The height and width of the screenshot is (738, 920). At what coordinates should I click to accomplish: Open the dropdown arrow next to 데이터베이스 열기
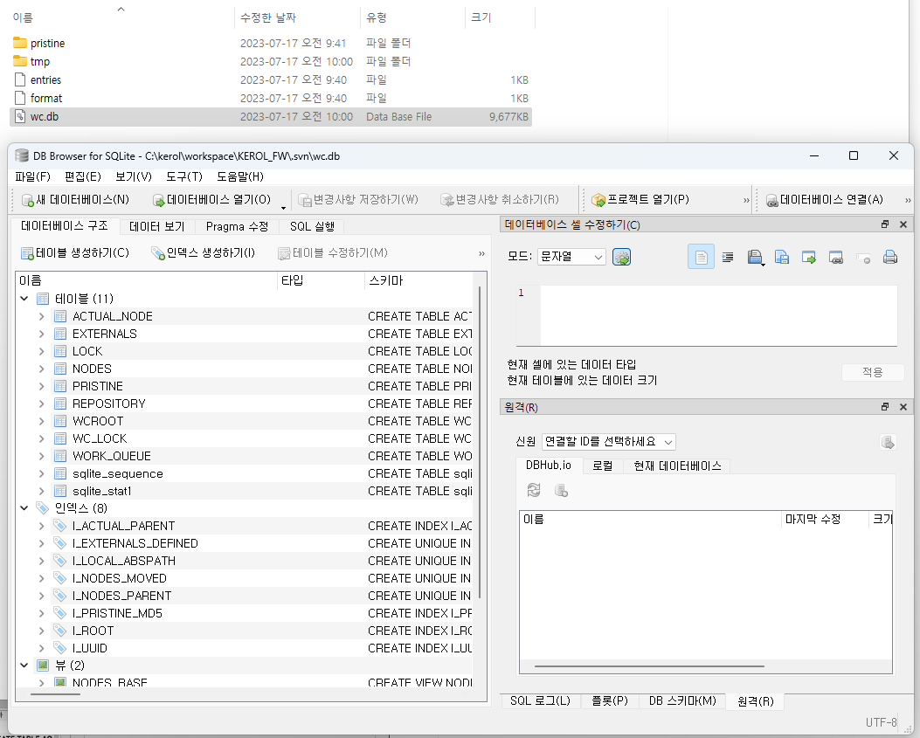point(283,206)
